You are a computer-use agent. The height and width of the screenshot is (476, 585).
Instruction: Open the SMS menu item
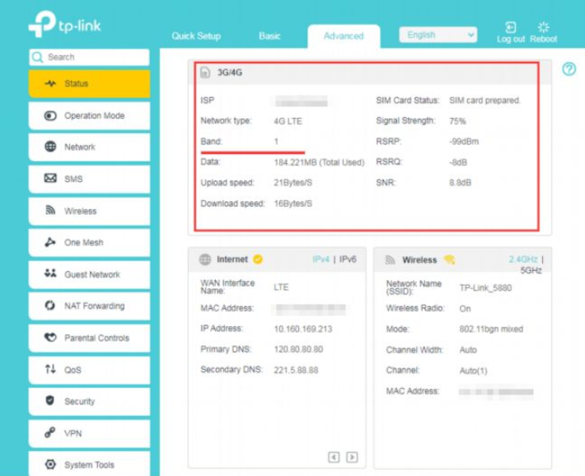tap(89, 179)
